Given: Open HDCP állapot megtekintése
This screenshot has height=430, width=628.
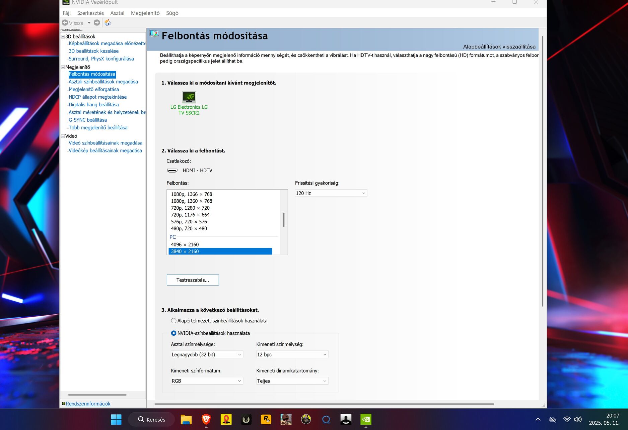Looking at the screenshot, I should click(97, 97).
